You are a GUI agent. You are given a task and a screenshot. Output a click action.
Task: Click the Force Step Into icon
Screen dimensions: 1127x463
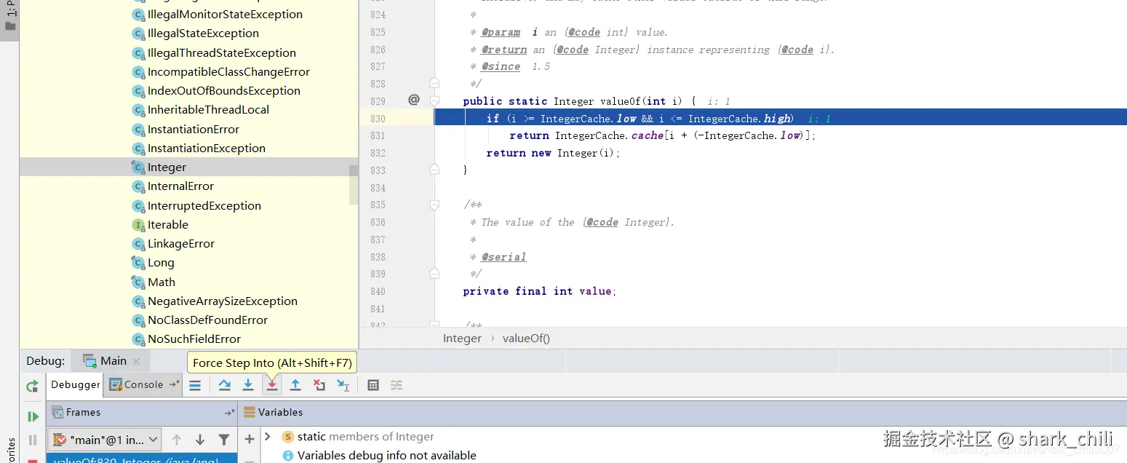[x=271, y=385]
